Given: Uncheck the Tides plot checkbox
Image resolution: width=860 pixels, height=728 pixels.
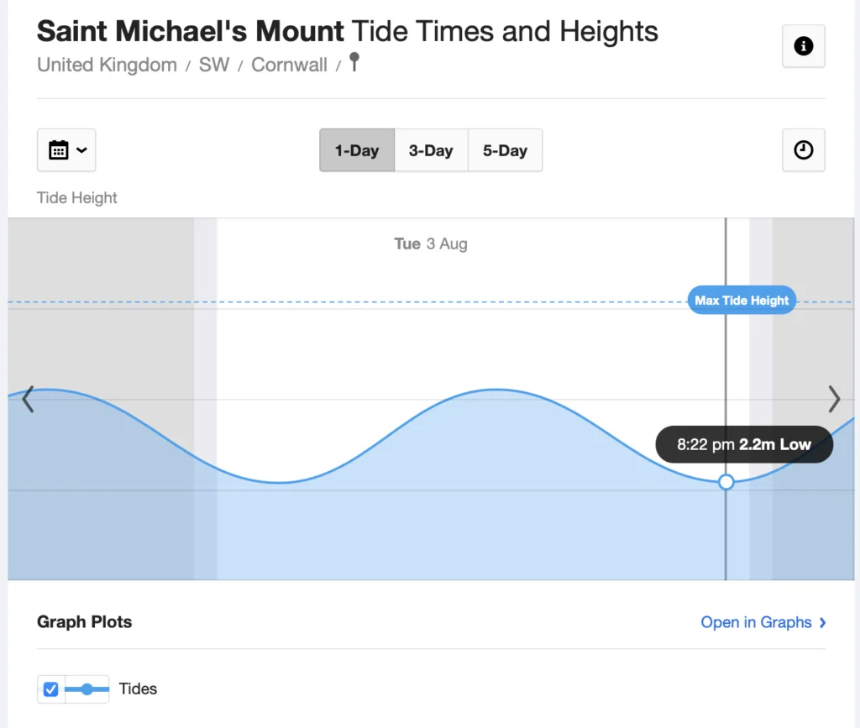Looking at the screenshot, I should [x=50, y=689].
